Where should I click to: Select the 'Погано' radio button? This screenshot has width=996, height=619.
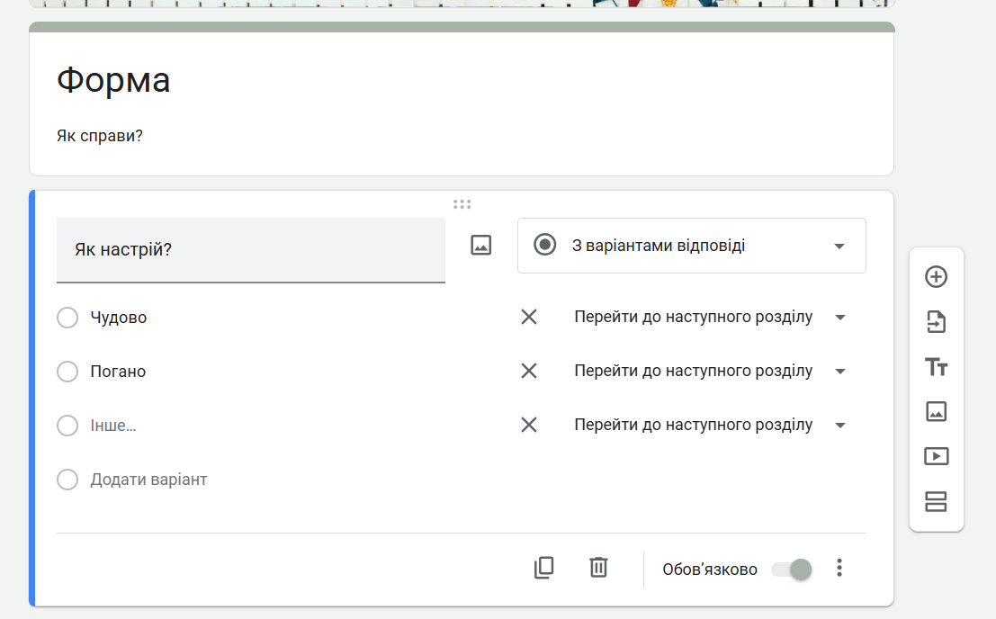[x=67, y=371]
